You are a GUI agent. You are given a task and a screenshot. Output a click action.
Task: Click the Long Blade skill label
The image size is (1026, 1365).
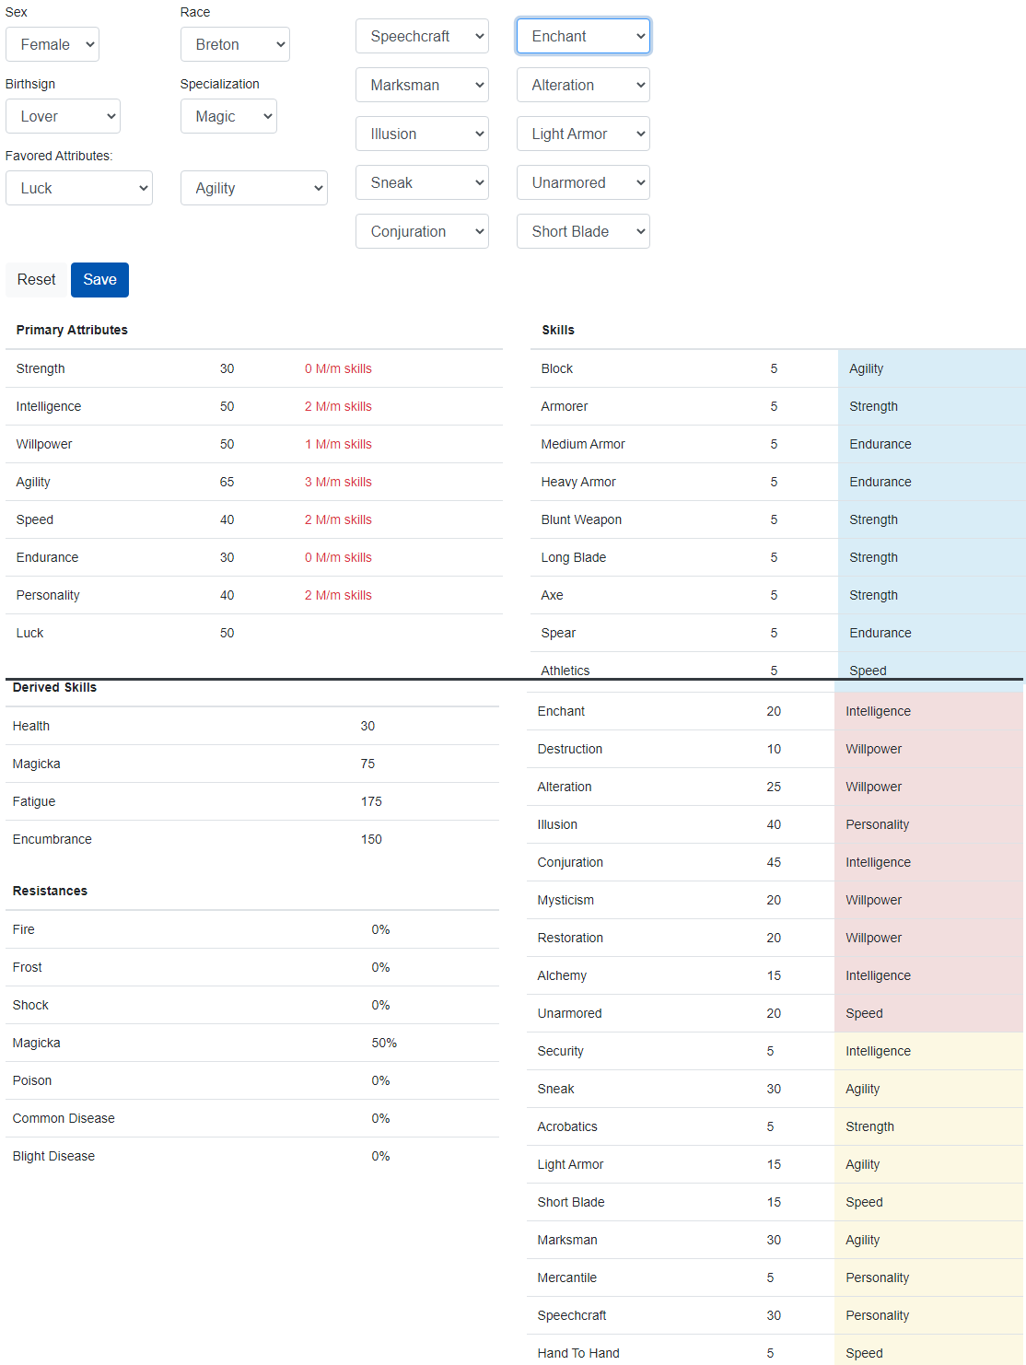(x=574, y=557)
